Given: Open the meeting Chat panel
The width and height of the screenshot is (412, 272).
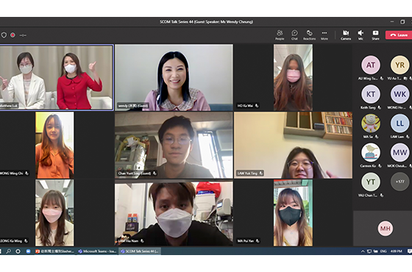Looking at the screenshot, I should (294, 35).
